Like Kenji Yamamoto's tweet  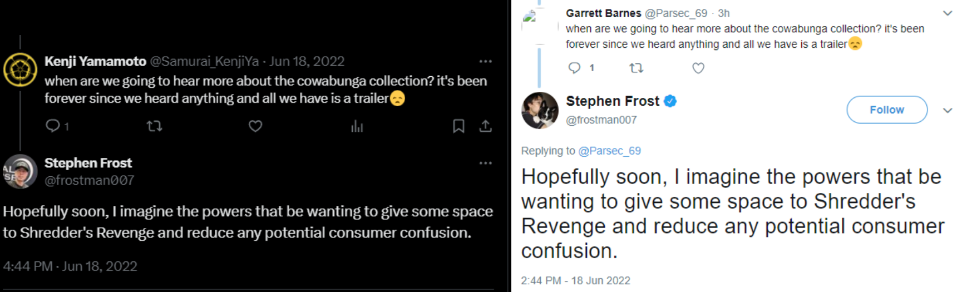255,126
